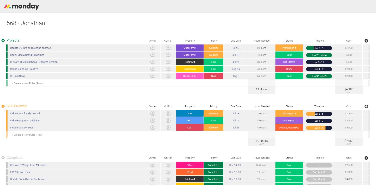Open Update Social Media Dashboard item

pos(28,179)
